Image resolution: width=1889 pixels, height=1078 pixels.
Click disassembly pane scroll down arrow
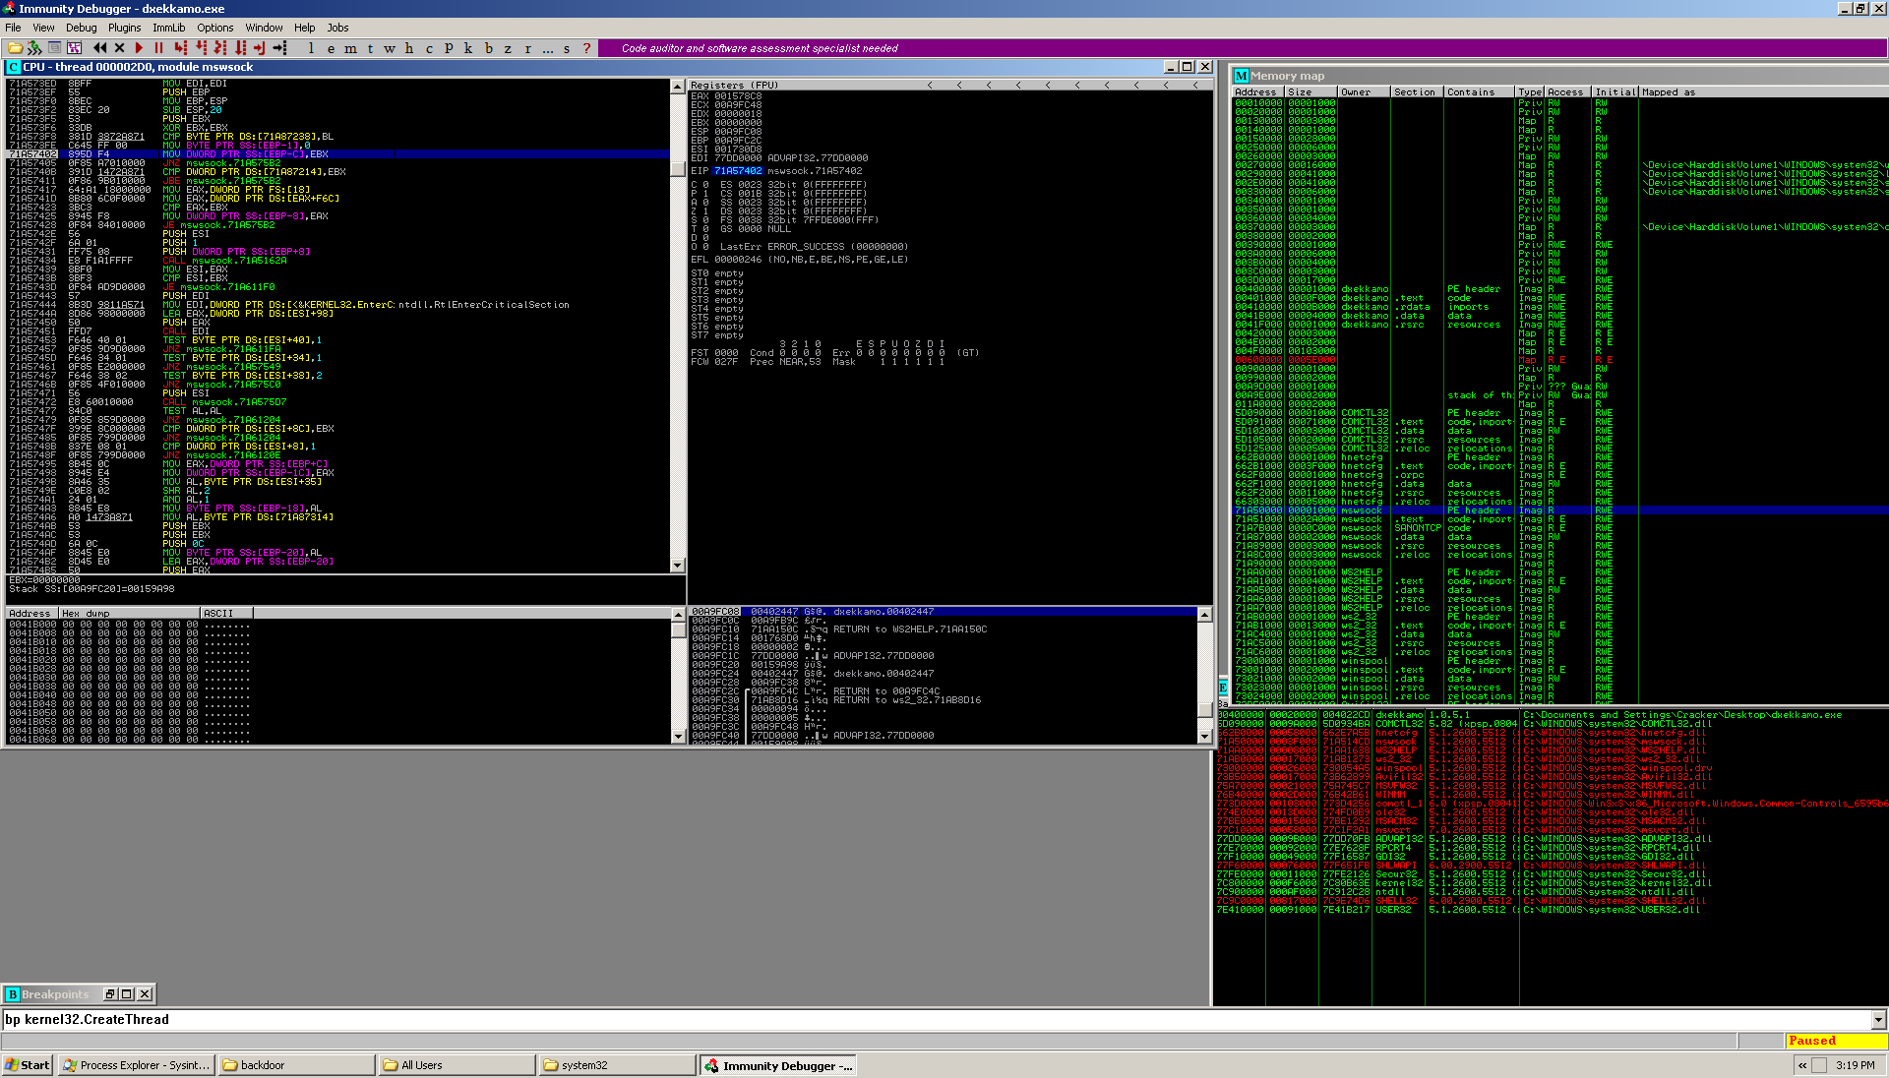(x=677, y=566)
